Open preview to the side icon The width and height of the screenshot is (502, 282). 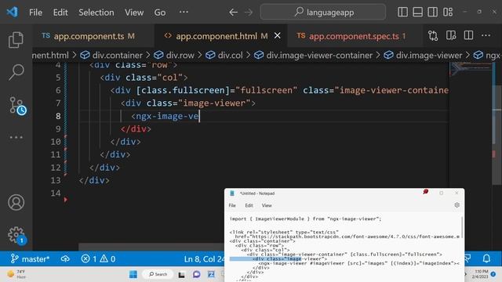[451, 35]
